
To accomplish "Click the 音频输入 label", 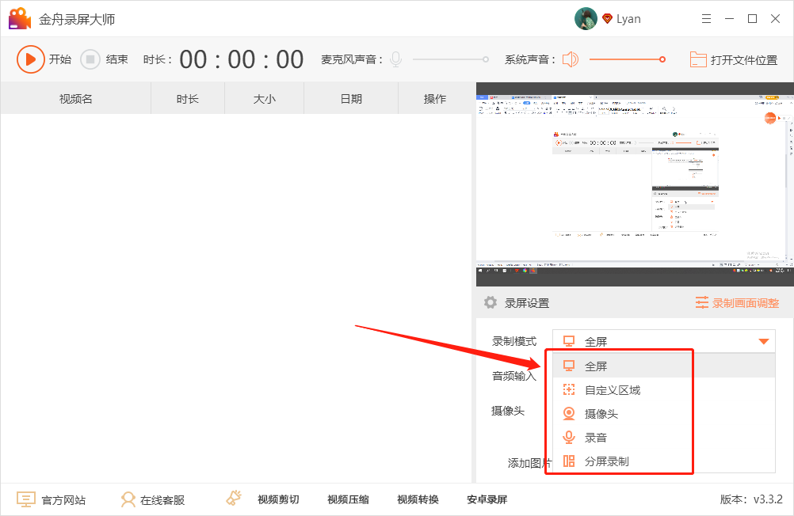I will click(x=514, y=376).
